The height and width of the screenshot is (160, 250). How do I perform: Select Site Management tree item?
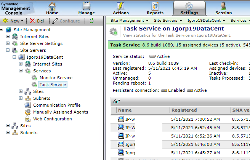point(32,30)
